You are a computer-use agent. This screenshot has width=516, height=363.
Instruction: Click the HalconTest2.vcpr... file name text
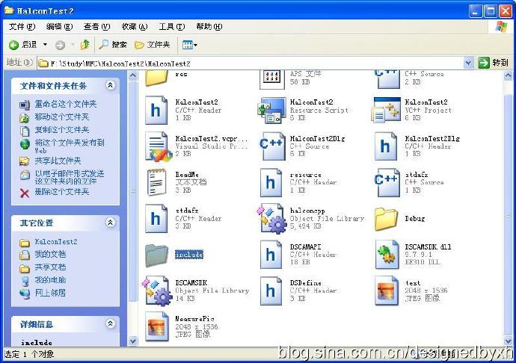pyautogui.click(x=212, y=138)
